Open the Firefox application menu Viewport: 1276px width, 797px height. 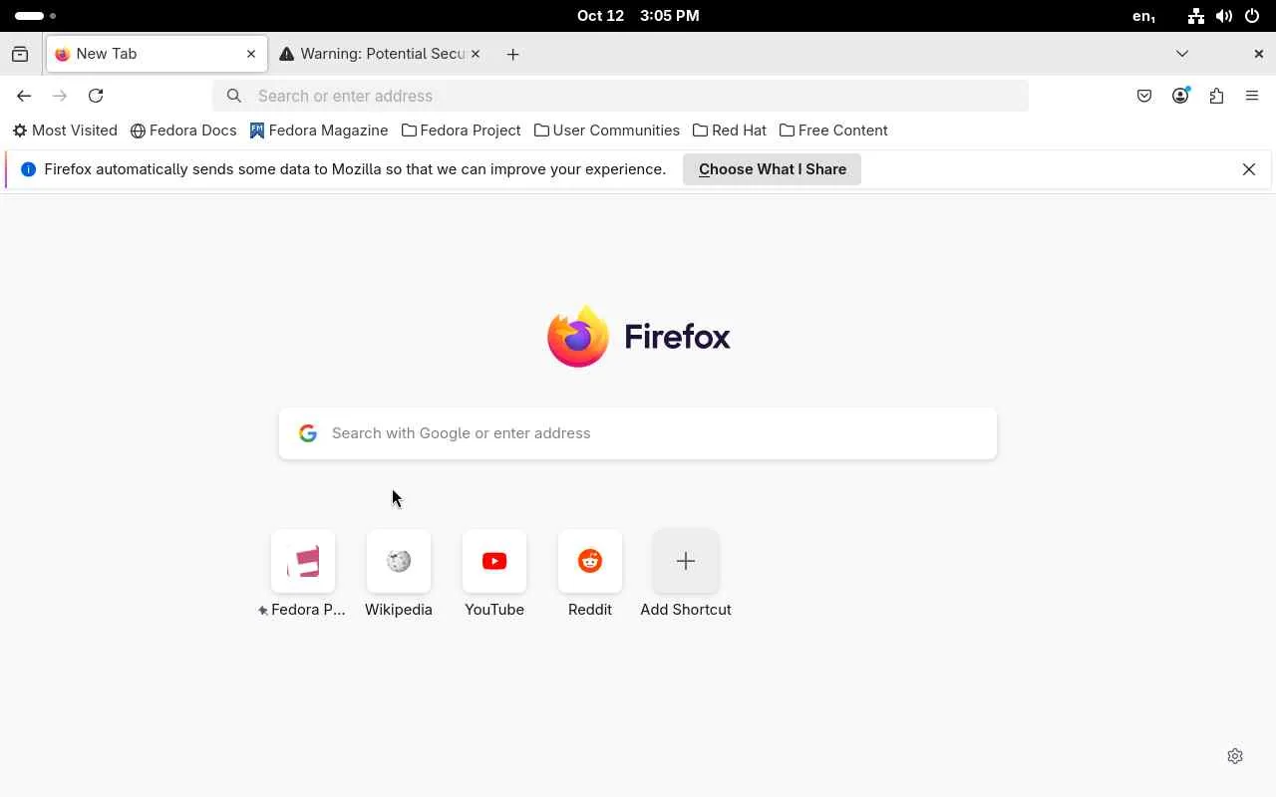click(x=1252, y=96)
